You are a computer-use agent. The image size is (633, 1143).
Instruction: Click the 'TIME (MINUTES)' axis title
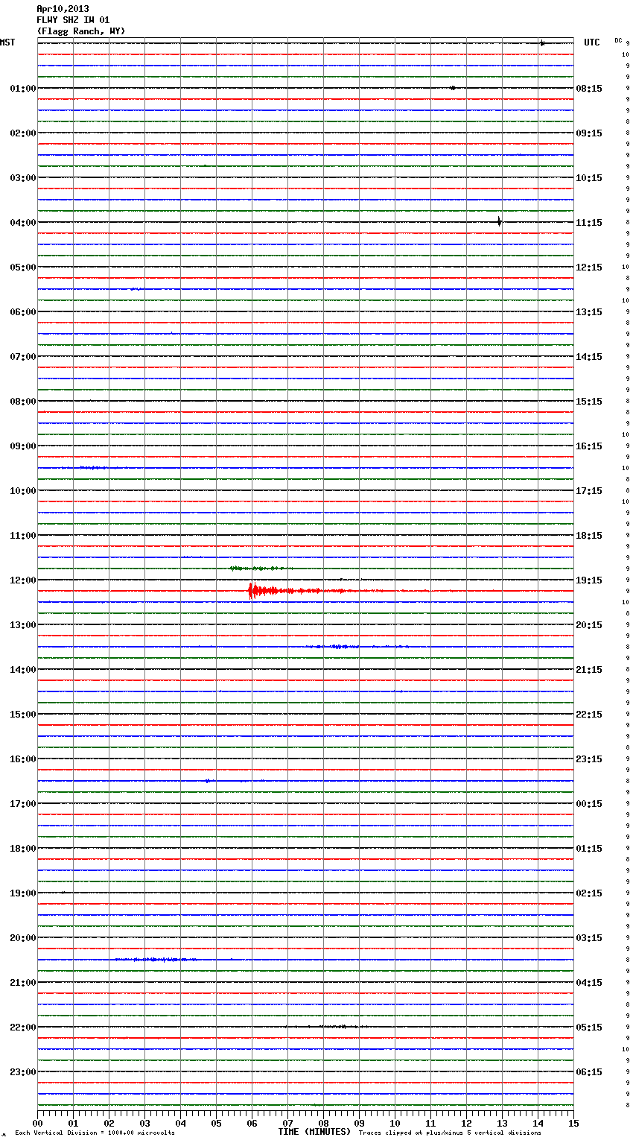[314, 1132]
